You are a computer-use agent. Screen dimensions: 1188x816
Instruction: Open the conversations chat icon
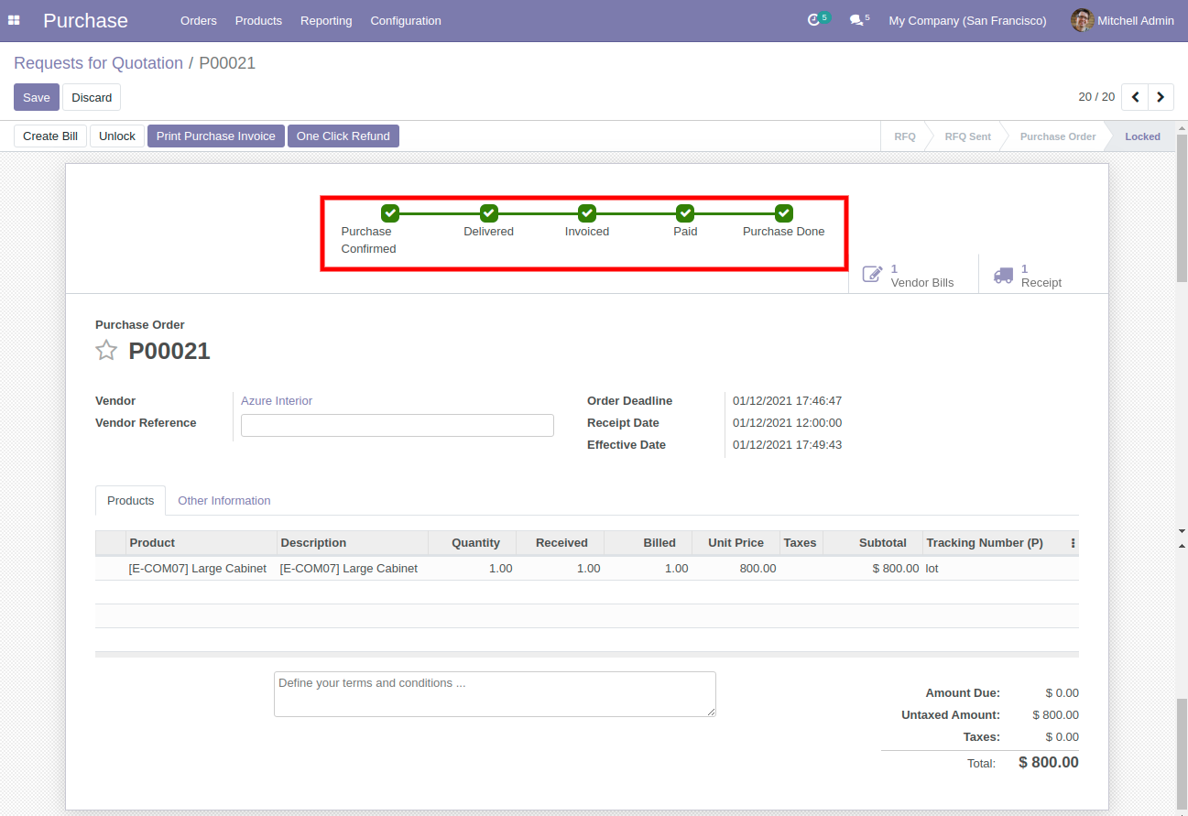pos(856,20)
